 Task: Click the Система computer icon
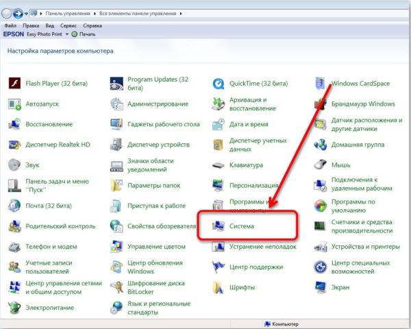(218, 226)
